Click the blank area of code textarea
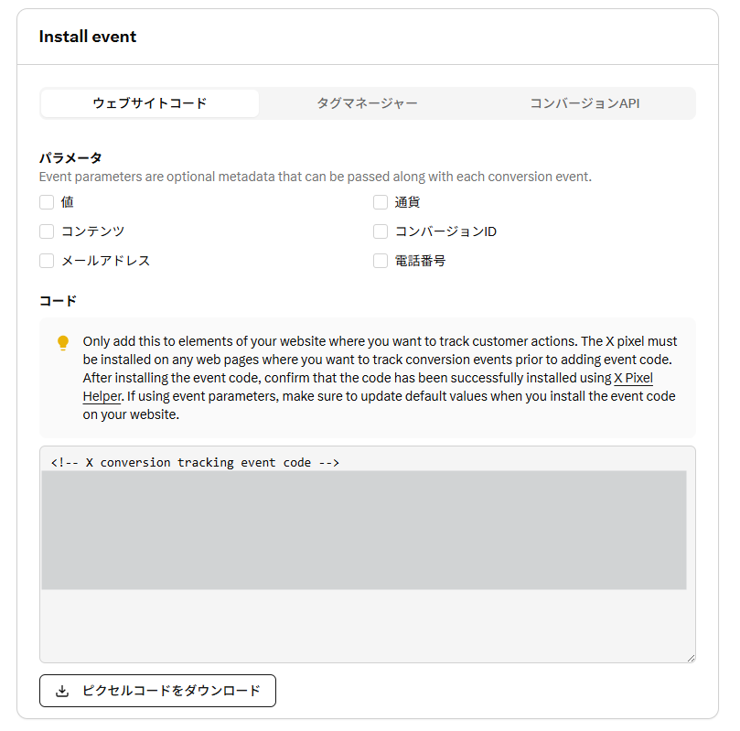 click(x=366, y=625)
